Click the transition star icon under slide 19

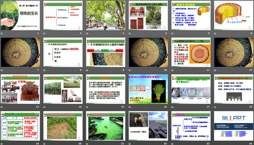pos(2,144)
